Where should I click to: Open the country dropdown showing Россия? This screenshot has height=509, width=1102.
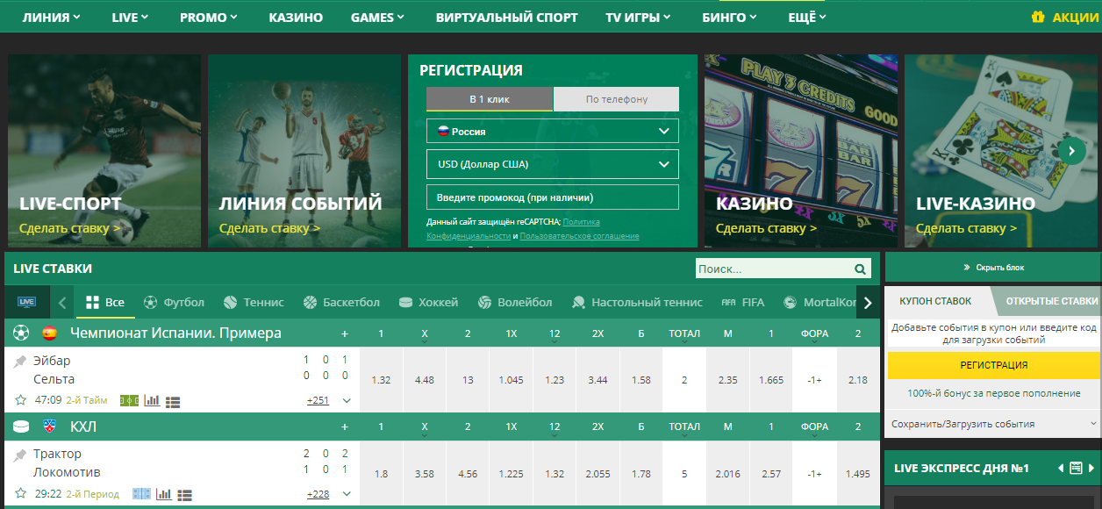pos(553,131)
